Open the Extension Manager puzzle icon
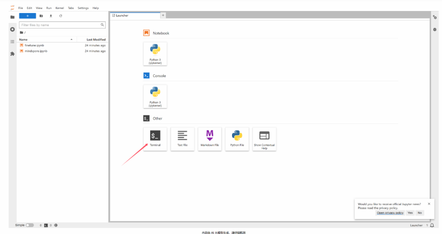The image size is (442, 234). tap(12, 54)
